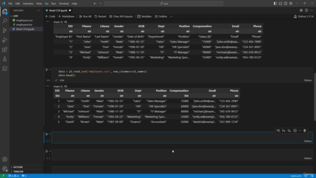The image size is (316, 178).
Task: Split the selected cell
Action: click(295, 131)
